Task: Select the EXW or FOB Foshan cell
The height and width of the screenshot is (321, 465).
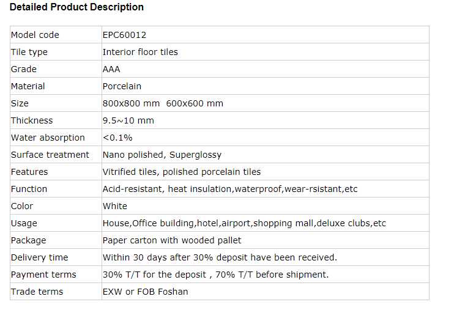Action: click(x=145, y=292)
